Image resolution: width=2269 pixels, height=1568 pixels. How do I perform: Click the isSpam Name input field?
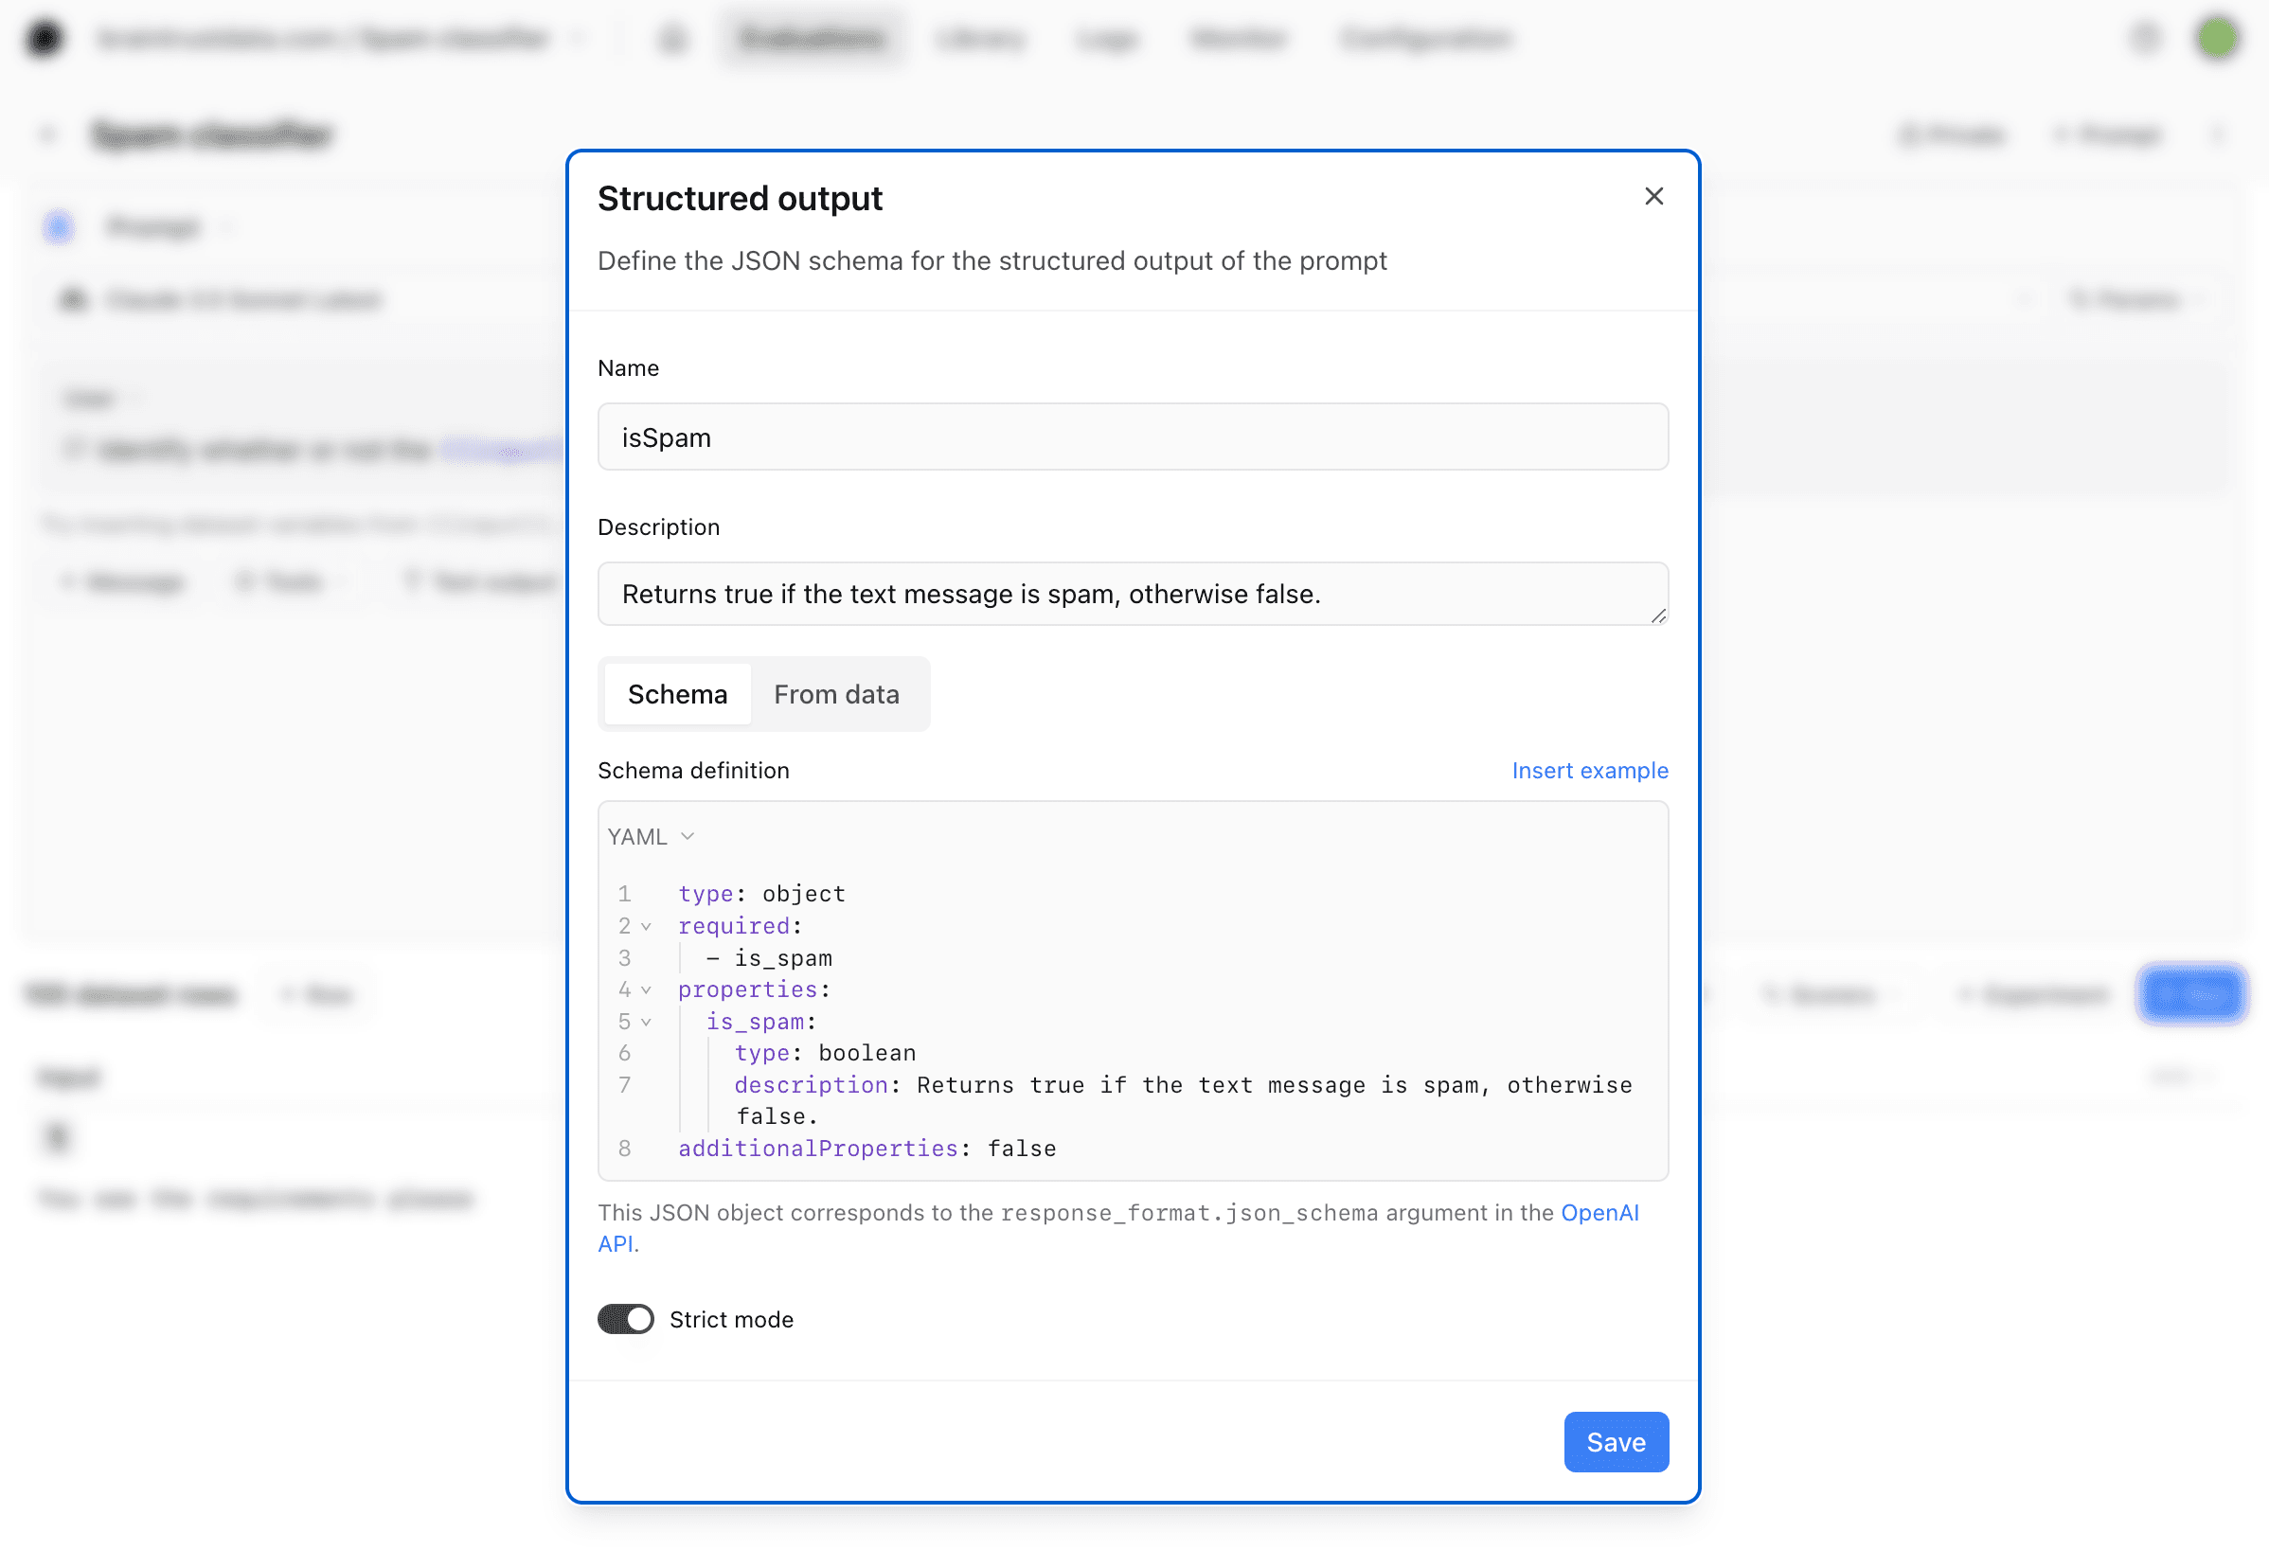pyautogui.click(x=1132, y=437)
